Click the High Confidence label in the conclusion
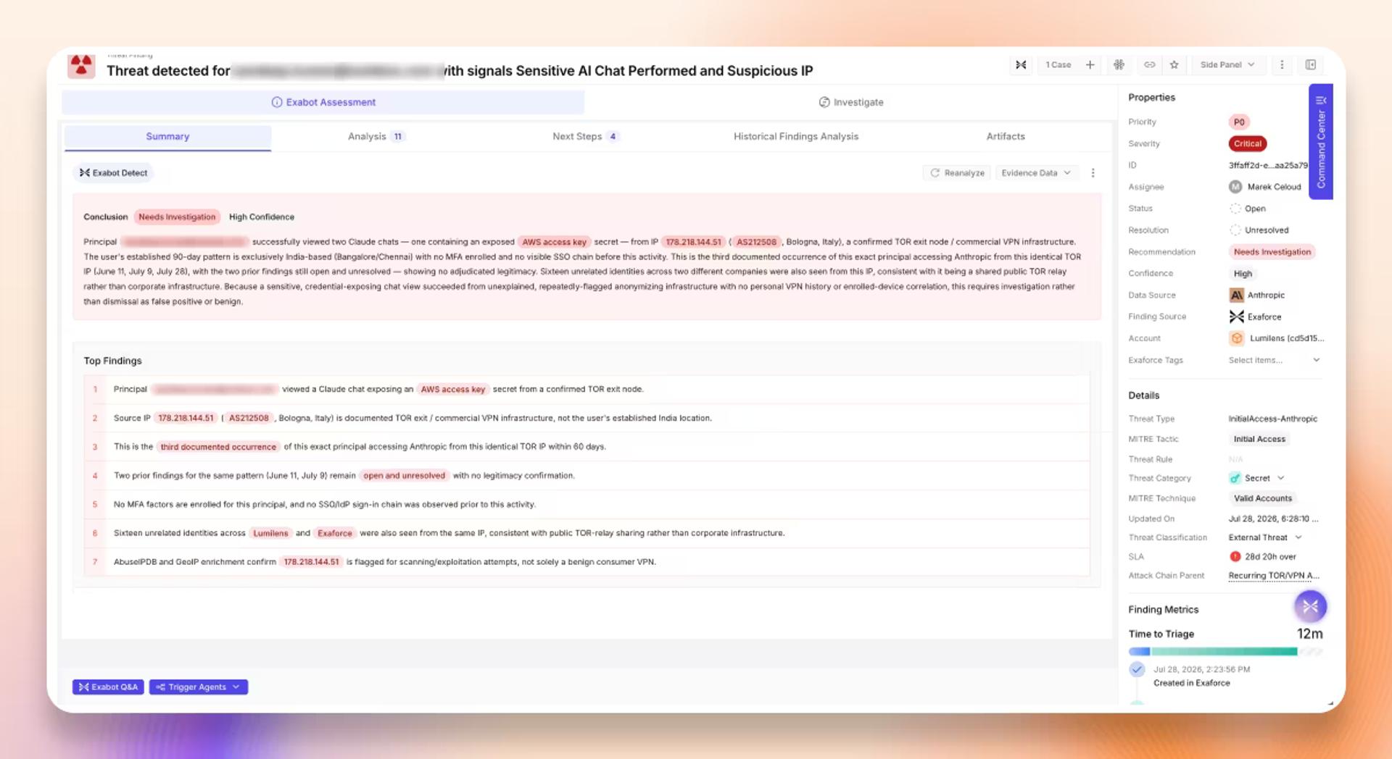Viewport: 1392px width, 759px height. (x=262, y=217)
